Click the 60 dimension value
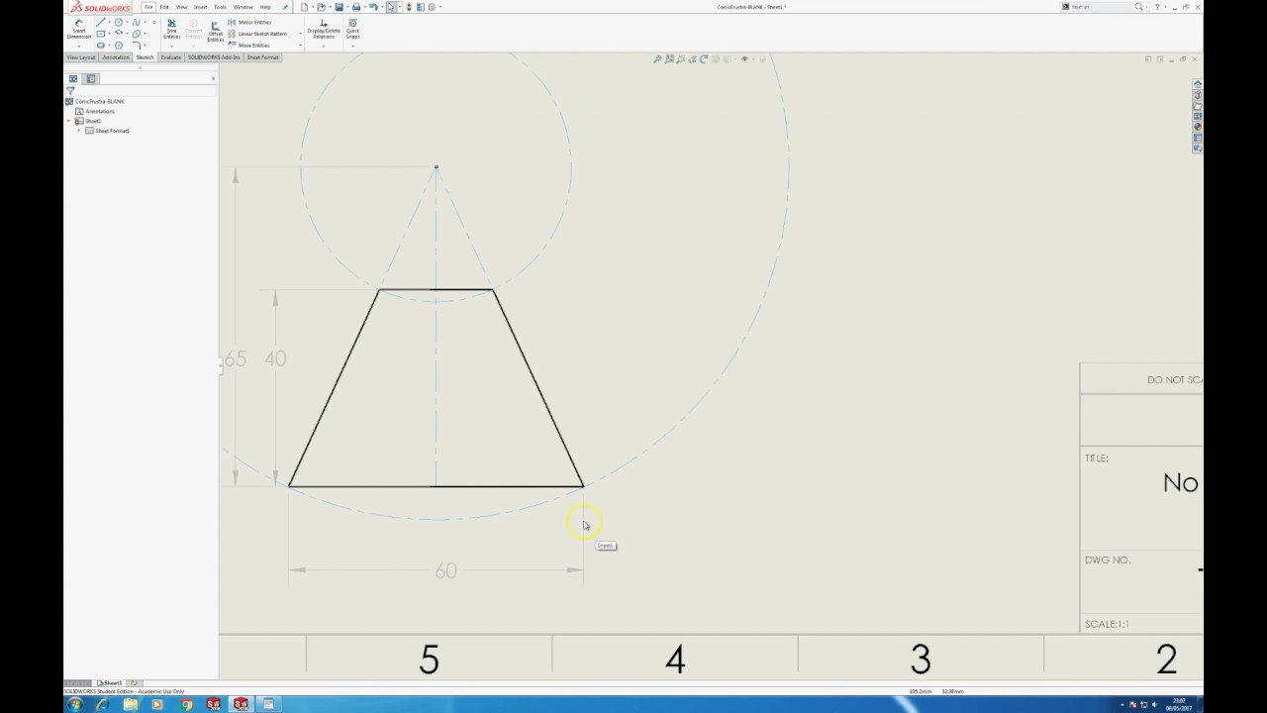The height and width of the screenshot is (713, 1267). pyautogui.click(x=445, y=571)
